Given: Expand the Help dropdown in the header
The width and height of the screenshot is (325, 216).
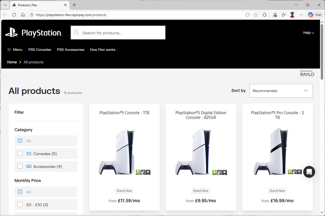Looking at the screenshot, I should [308, 33].
